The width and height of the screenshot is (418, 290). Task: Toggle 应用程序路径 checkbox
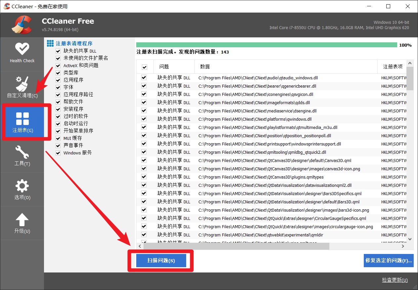click(x=58, y=95)
